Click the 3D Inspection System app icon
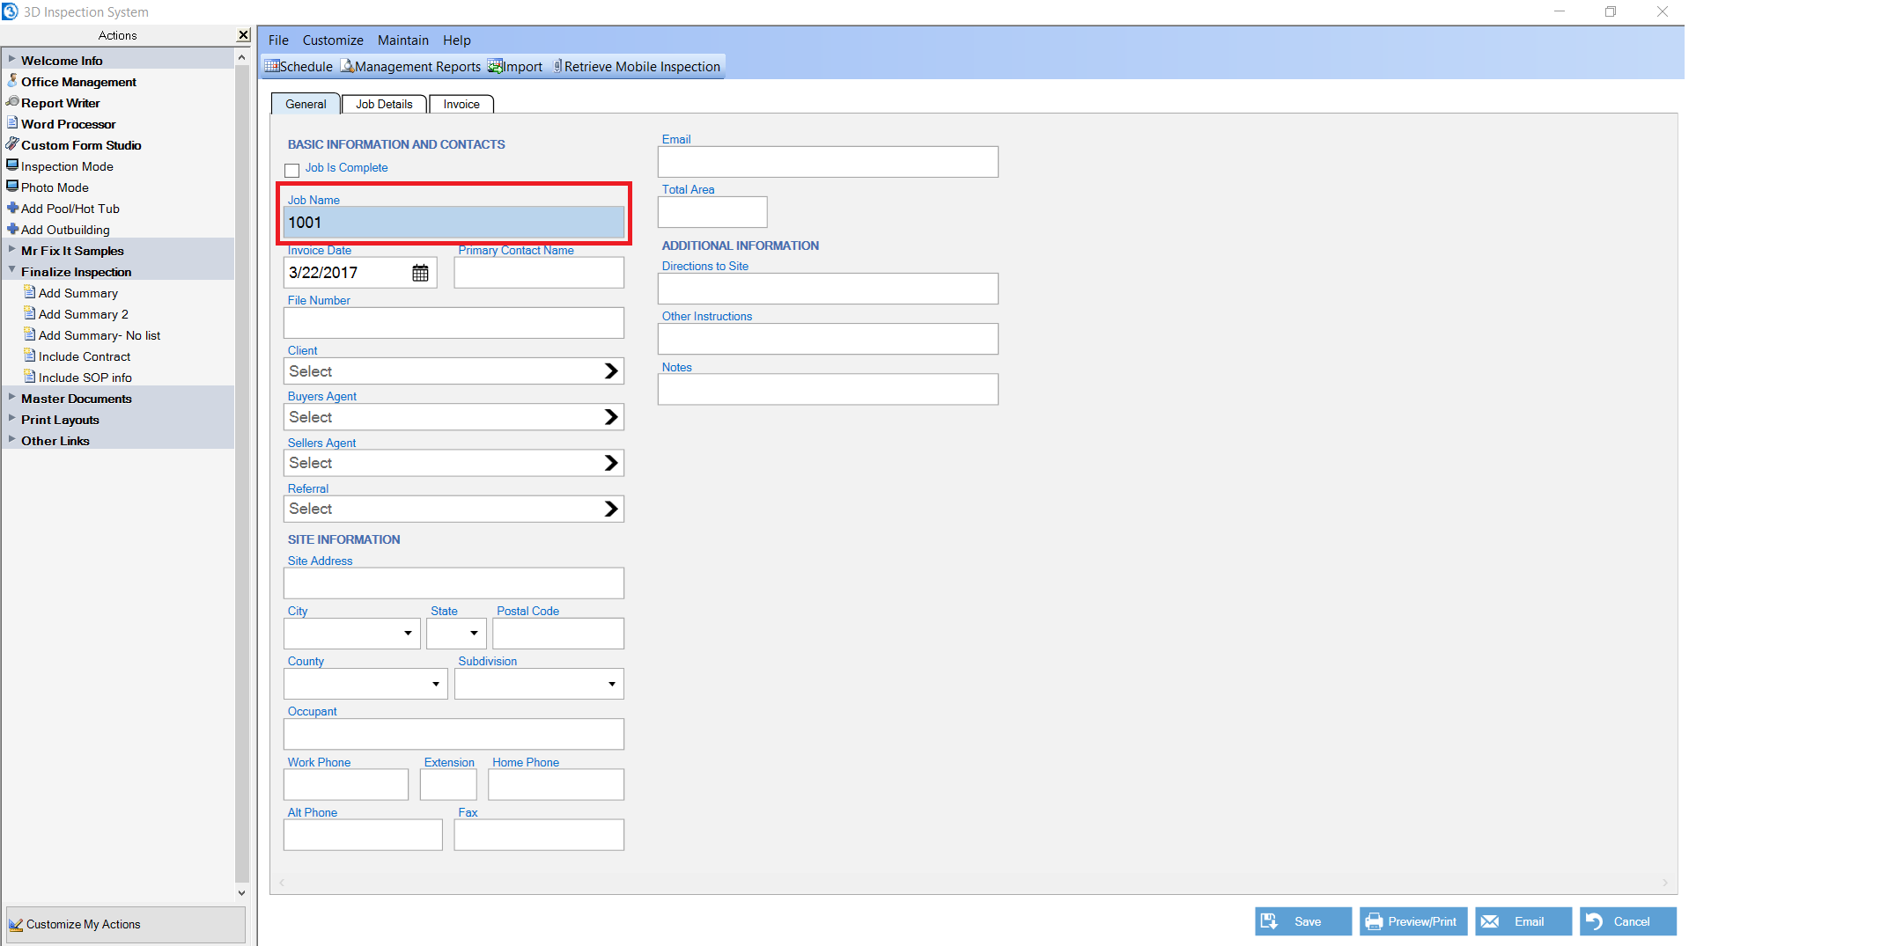1888x946 pixels. click(10, 11)
